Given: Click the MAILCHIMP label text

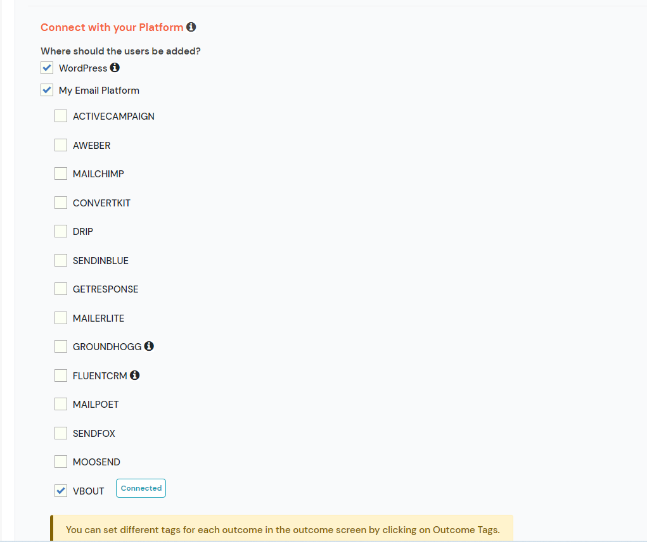Looking at the screenshot, I should point(98,174).
